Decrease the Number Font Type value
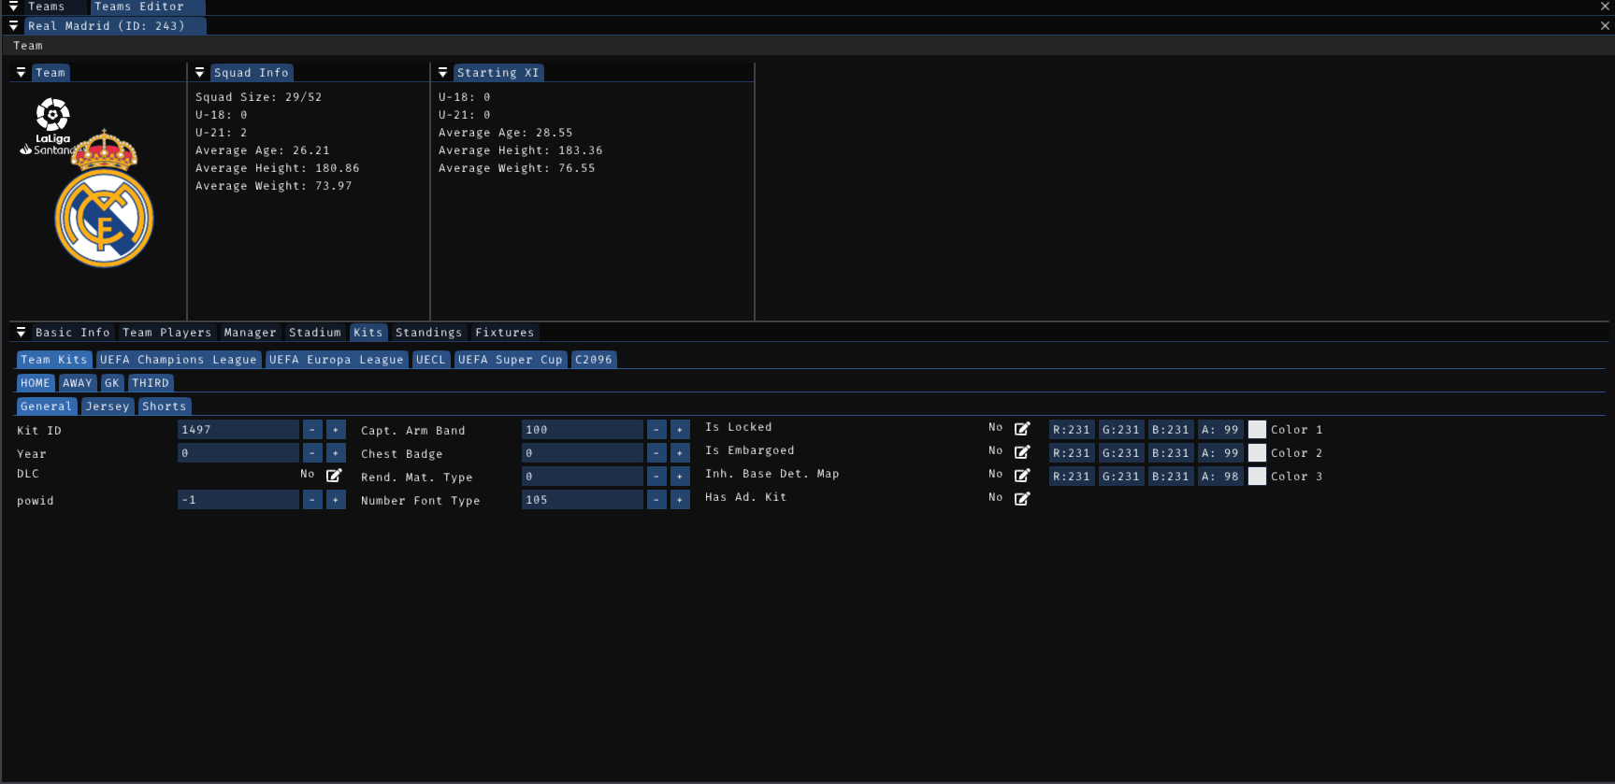Screen dimensions: 1615x784 (656, 500)
